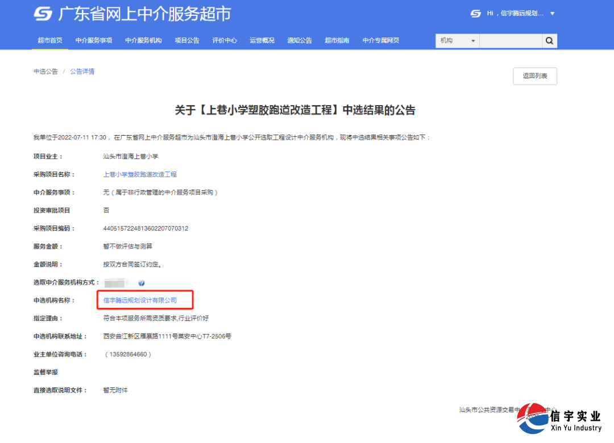Screen dimensions: 614x443
Task: Click the small S logo beside the username
Action: point(475,13)
